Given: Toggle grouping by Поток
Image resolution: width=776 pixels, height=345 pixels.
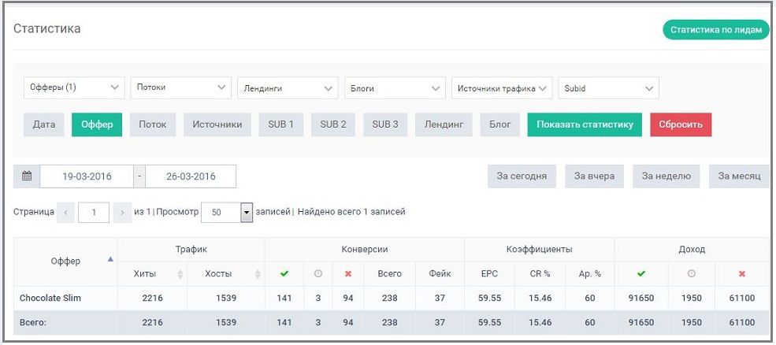Looking at the screenshot, I should tap(152, 124).
